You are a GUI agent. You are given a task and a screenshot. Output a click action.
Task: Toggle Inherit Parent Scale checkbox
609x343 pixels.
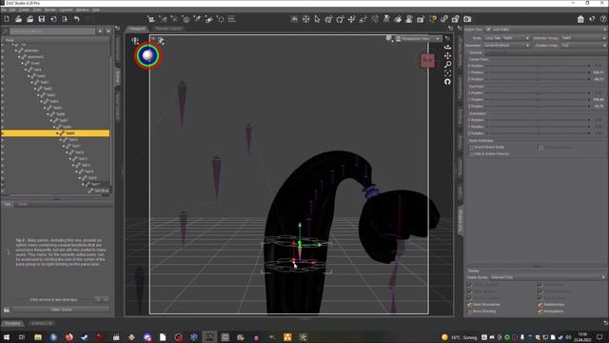[471, 148]
